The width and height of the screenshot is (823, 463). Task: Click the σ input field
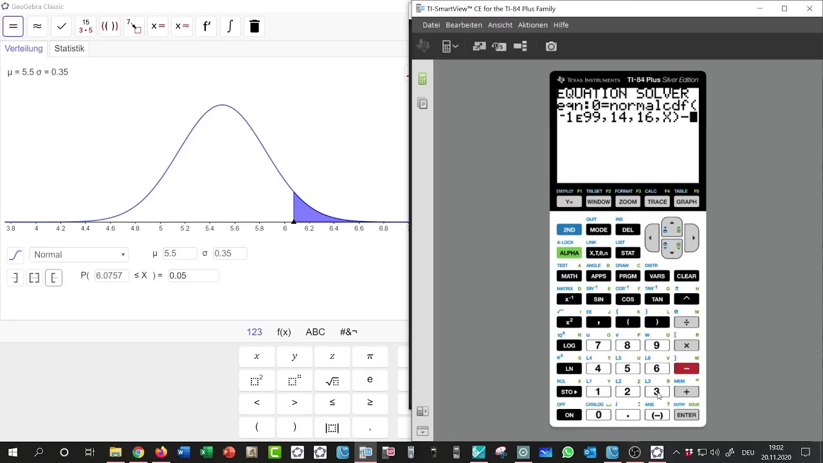[230, 253]
